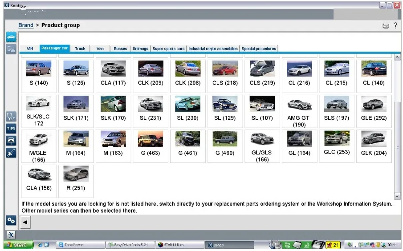The height and width of the screenshot is (251, 403).
Task: Open the Unimogs tab
Action: pyautogui.click(x=140, y=49)
